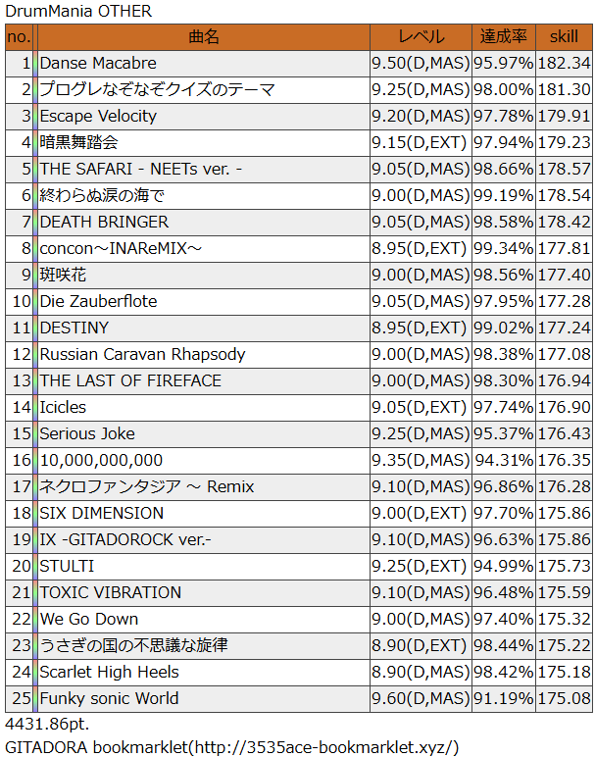The image size is (595, 757).
Task: Click skill value 181.30
Action: tap(564, 90)
